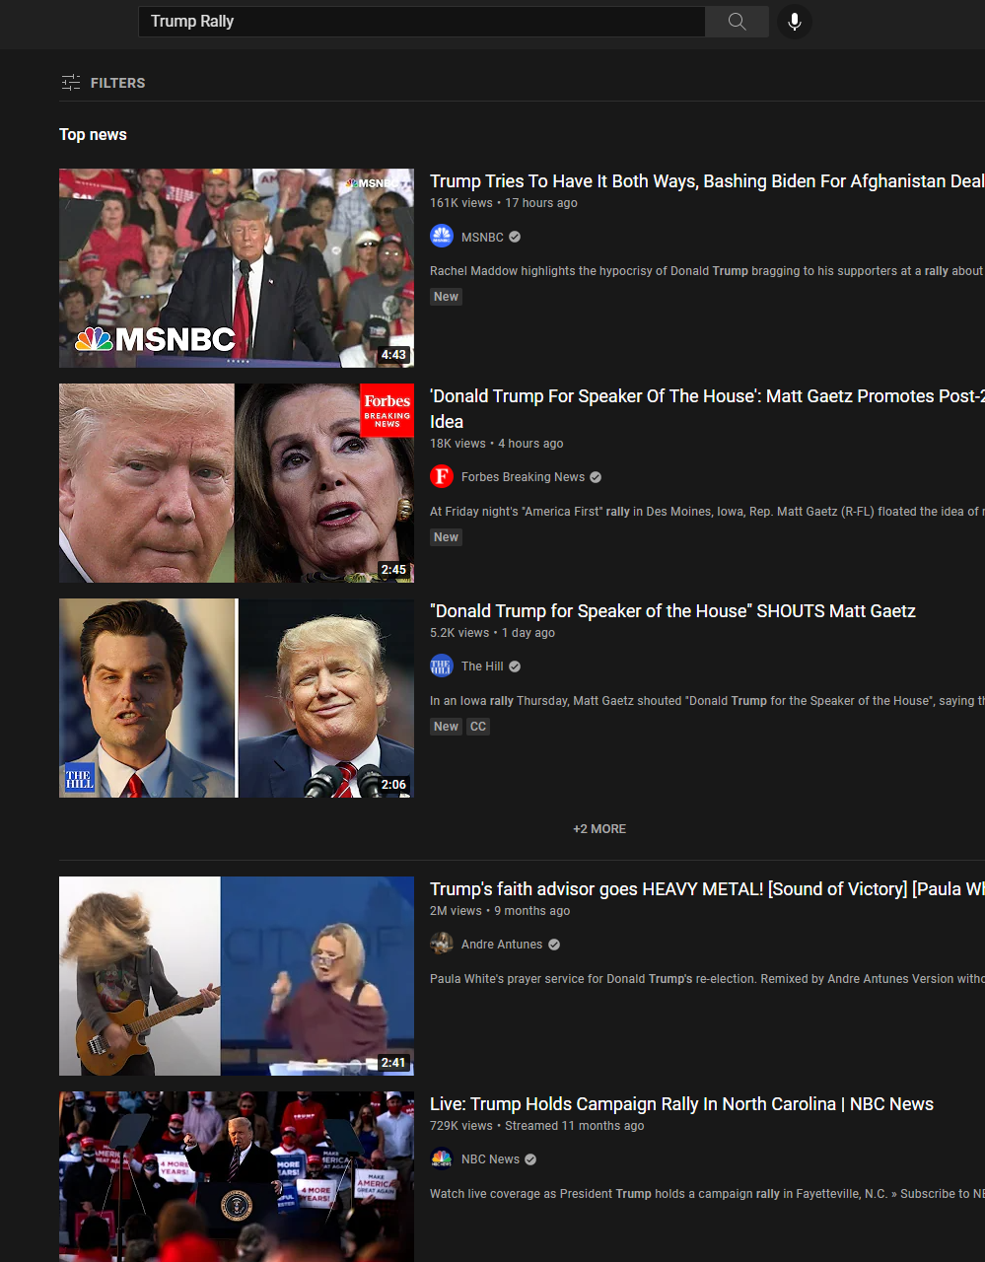The width and height of the screenshot is (985, 1262).
Task: Open the Andre Antunes channel avatar
Action: click(442, 945)
